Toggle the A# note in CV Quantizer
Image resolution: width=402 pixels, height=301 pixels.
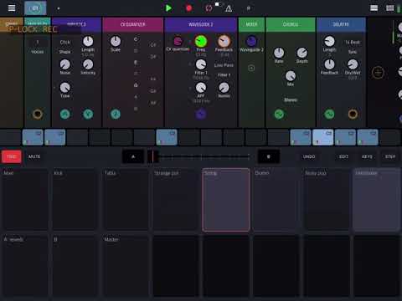tap(153, 103)
